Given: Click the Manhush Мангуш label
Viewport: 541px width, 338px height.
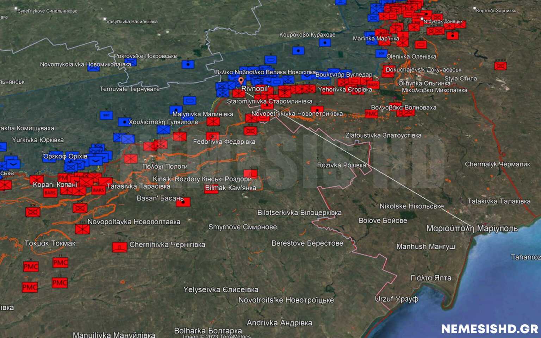Looking at the screenshot, I should [x=425, y=247].
